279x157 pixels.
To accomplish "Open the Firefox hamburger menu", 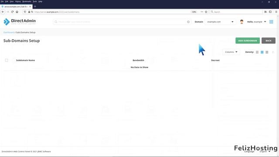I will [x=276, y=12].
